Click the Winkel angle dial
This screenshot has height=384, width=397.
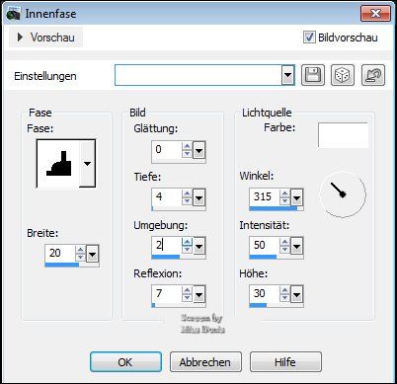click(x=343, y=194)
